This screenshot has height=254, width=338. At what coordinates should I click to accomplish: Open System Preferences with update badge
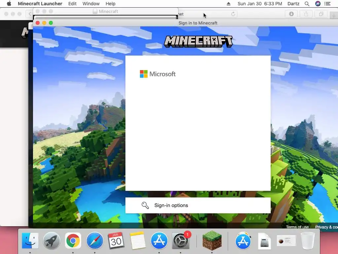[181, 241]
